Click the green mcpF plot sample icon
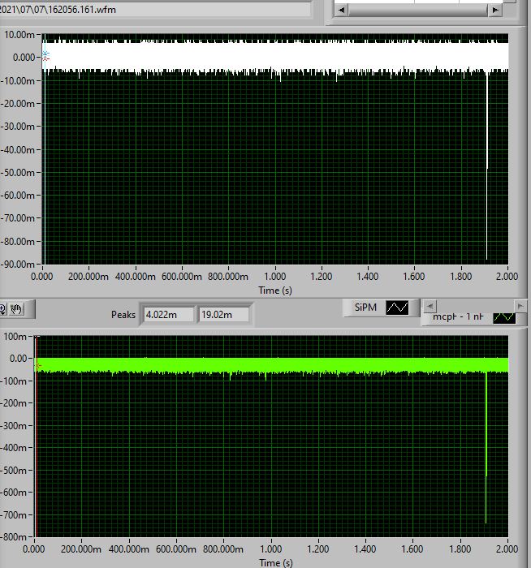This screenshot has width=531, height=568. [x=504, y=317]
